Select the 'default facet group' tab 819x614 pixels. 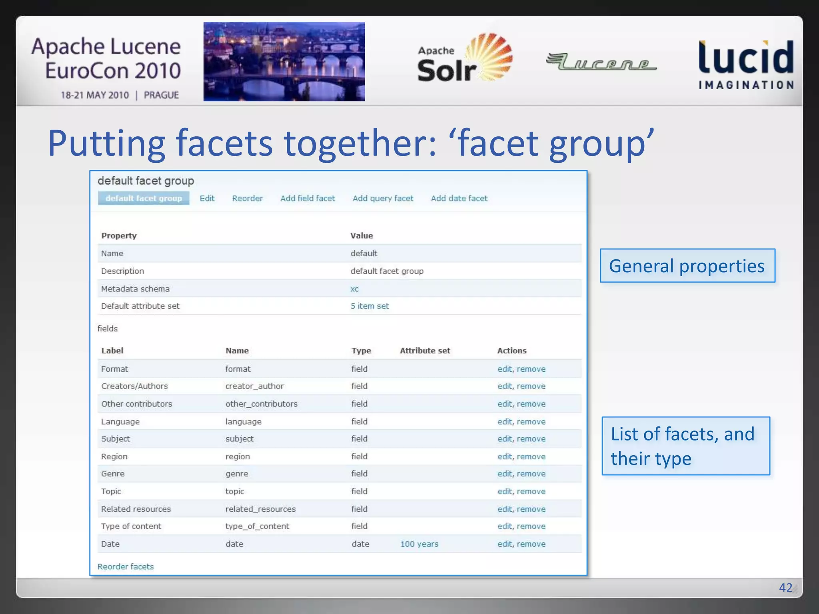pos(144,198)
